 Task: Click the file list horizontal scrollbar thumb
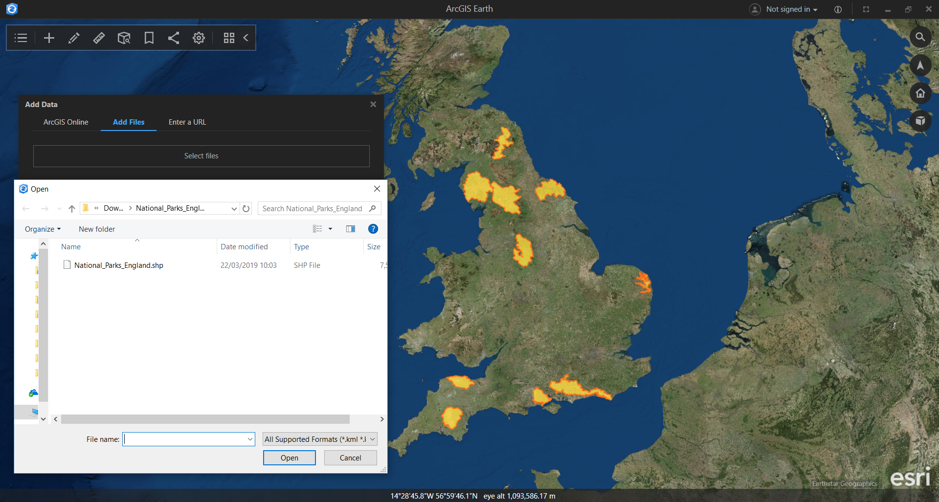[x=205, y=419]
